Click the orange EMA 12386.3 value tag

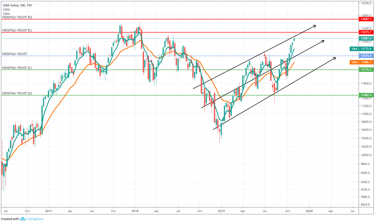pos(361,62)
